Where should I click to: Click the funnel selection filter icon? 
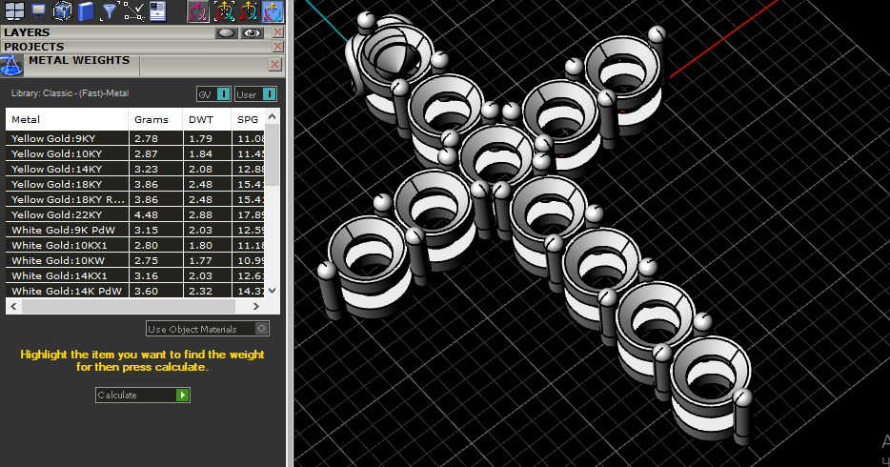[109, 10]
